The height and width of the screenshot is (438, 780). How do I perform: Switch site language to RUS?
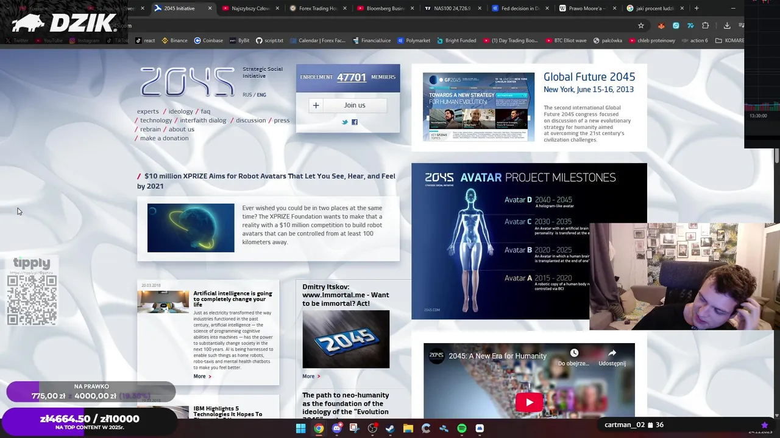[247, 95]
